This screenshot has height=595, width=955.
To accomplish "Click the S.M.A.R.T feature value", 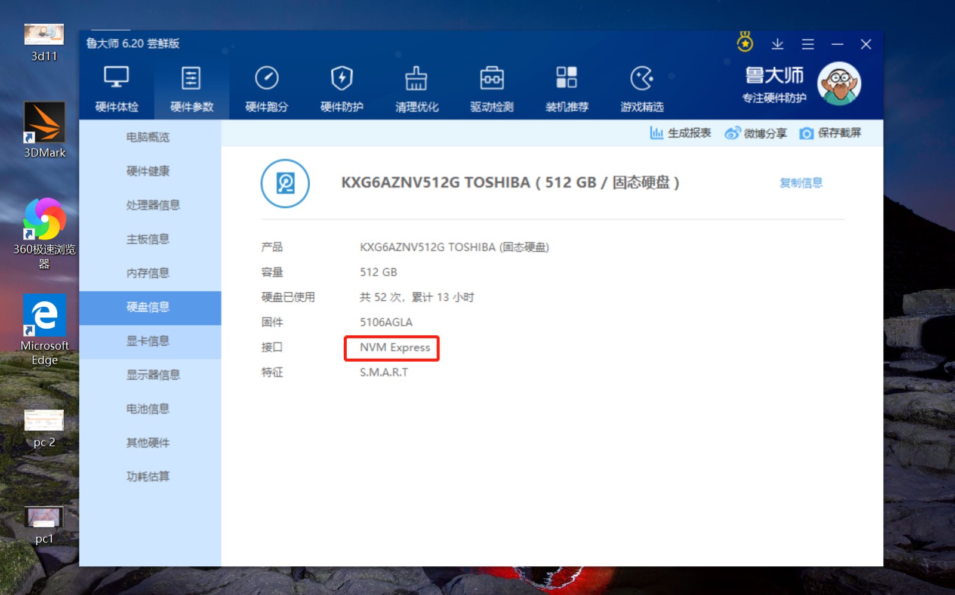I will click(384, 372).
